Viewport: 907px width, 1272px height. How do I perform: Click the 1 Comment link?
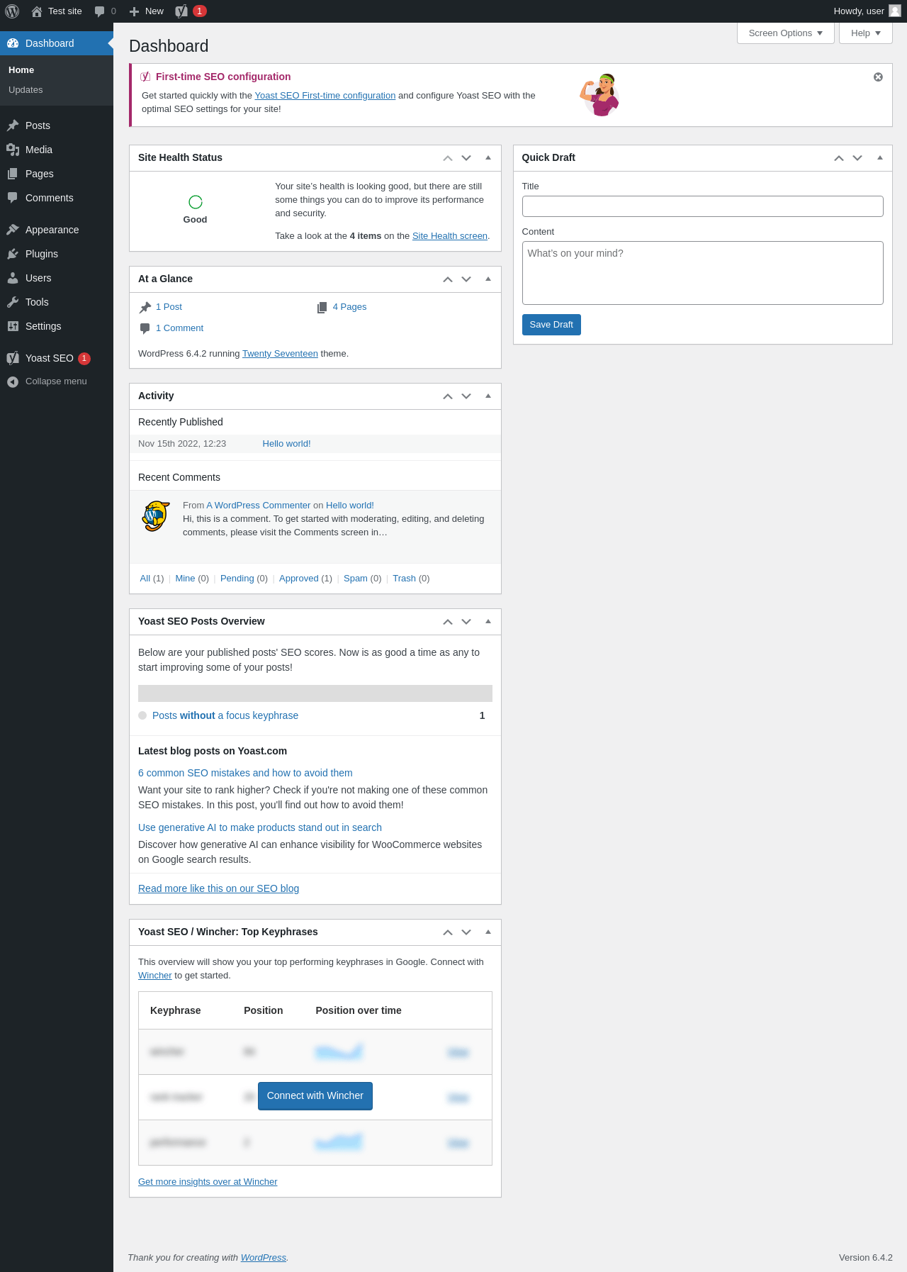pyautogui.click(x=179, y=328)
